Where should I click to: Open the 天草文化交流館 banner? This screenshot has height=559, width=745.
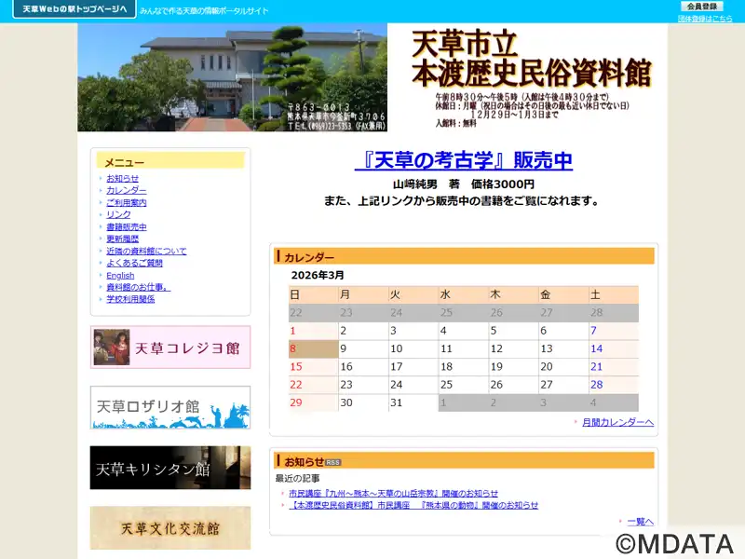(170, 527)
